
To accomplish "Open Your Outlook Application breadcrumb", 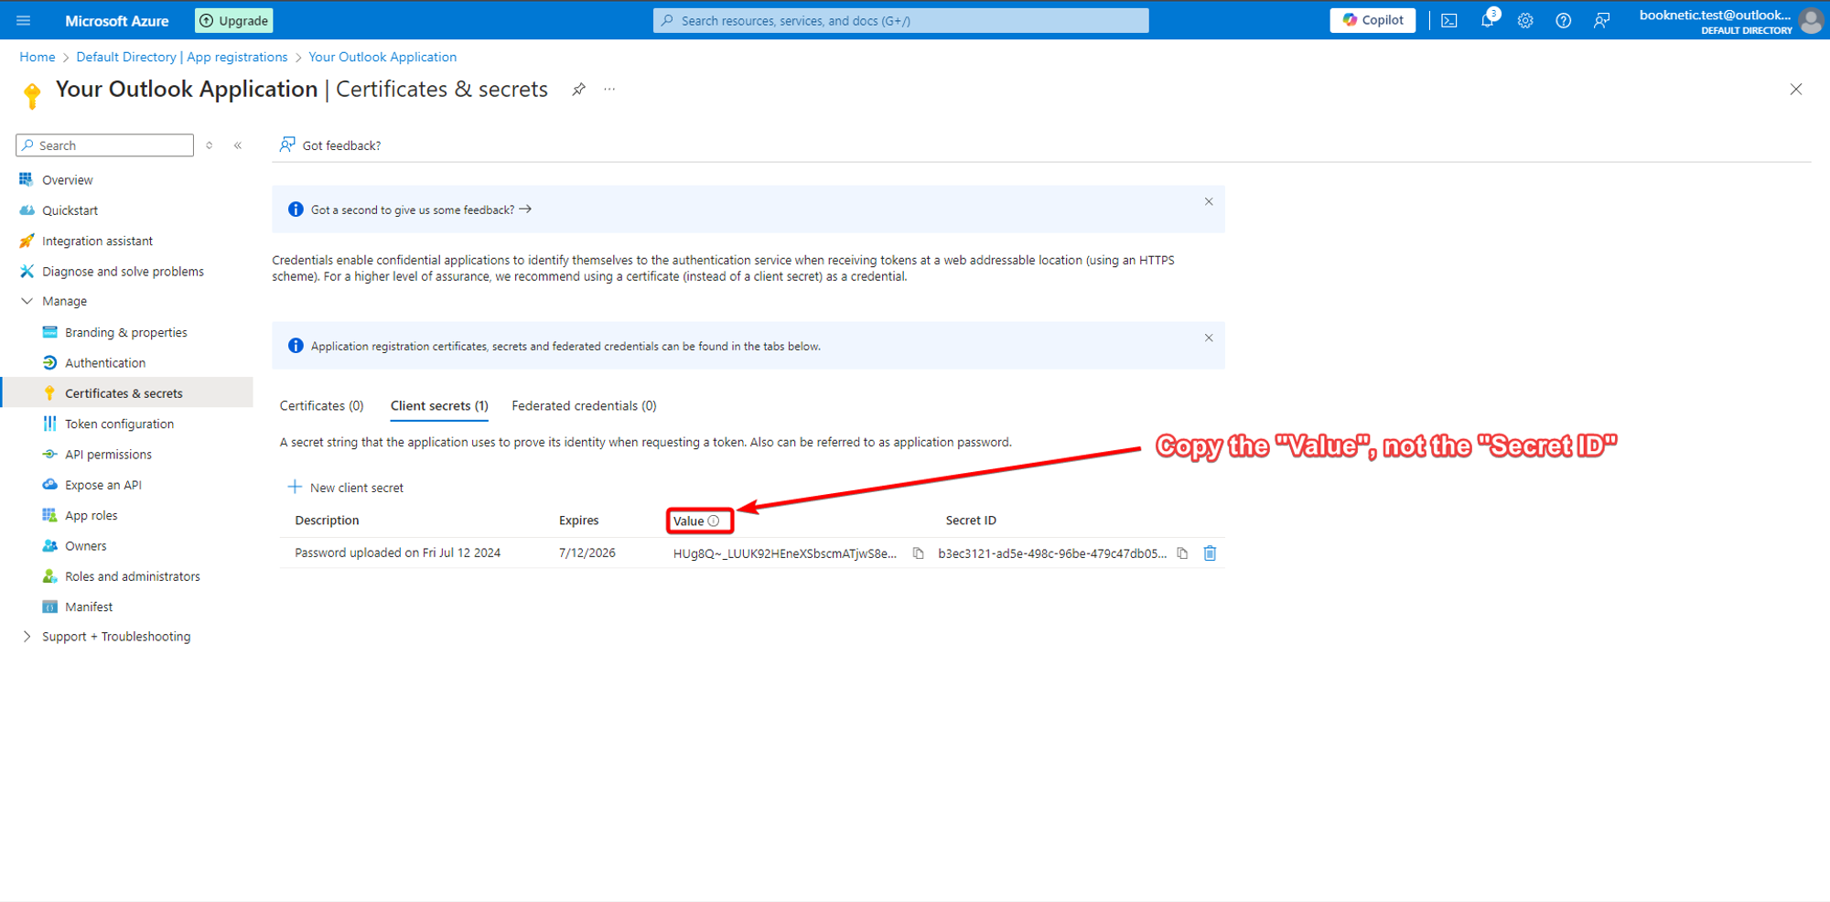I will [382, 57].
